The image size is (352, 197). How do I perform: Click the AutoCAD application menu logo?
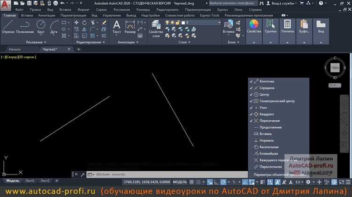pos(6,5)
